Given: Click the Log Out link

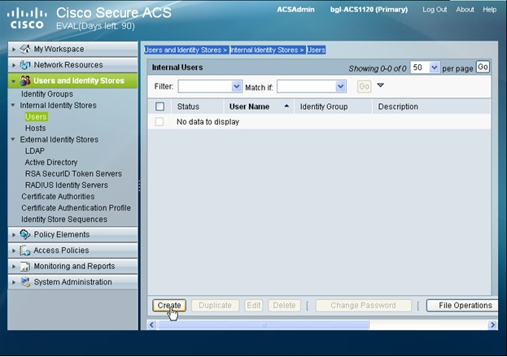Looking at the screenshot, I should pos(435,10).
